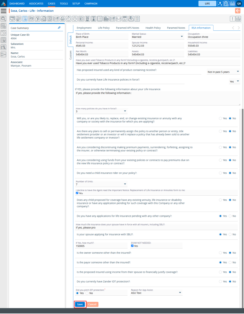
Task: Click the search magnifier sidebar icon
Action: [3, 19]
